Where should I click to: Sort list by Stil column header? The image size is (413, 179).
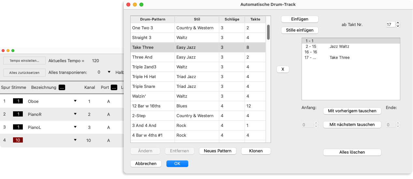[x=197, y=19]
